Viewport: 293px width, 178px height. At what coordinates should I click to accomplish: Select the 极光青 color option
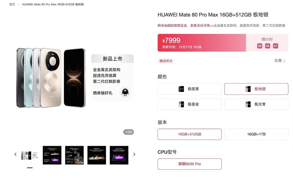[256, 104]
